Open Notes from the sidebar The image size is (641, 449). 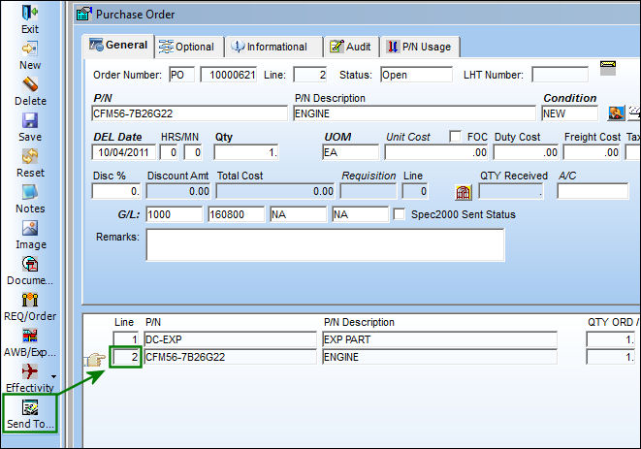click(x=30, y=192)
